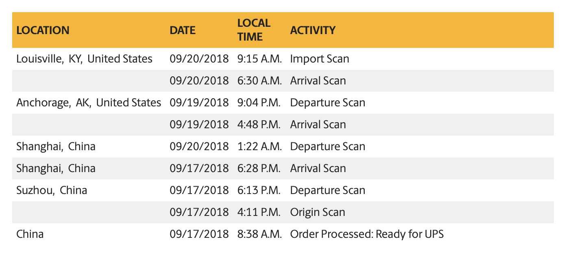Select Order Processed: Ready for UPS
Image resolution: width=566 pixels, height=263 pixels.
(x=367, y=234)
